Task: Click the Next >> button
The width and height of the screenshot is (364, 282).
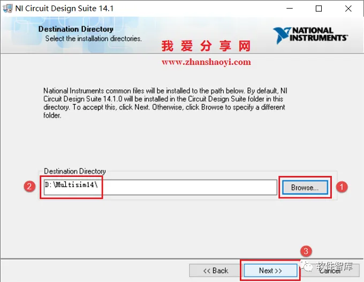Action: pos(270,271)
